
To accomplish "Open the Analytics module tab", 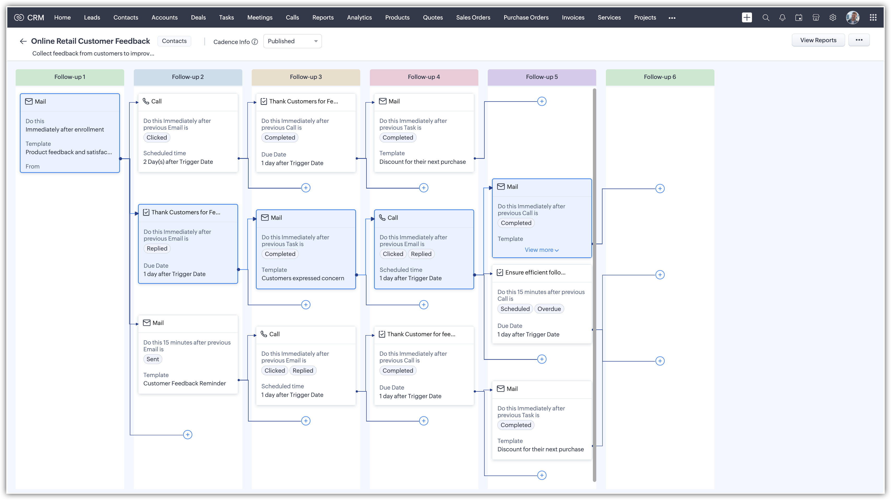I will click(359, 18).
